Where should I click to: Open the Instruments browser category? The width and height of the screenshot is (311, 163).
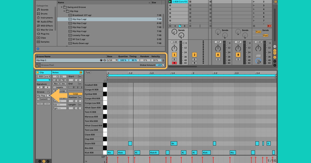point(45,18)
